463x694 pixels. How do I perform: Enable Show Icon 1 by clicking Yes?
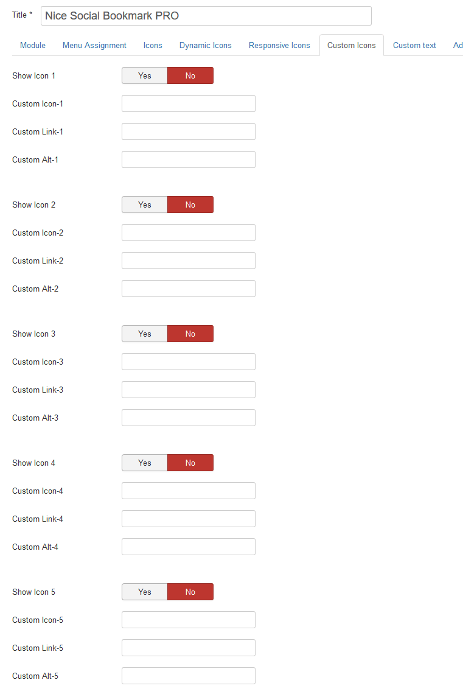click(x=144, y=75)
